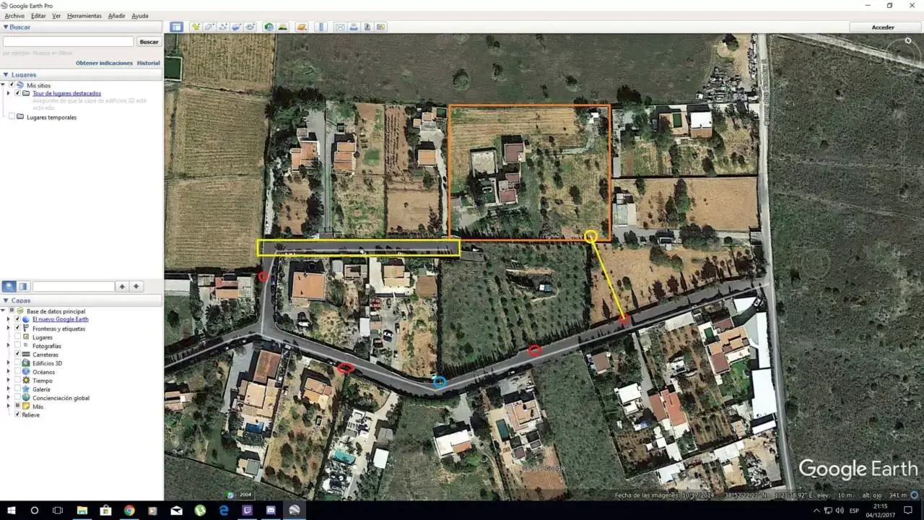The height and width of the screenshot is (520, 924).
Task: Collapse the Capas panel header triangle
Action: click(6, 300)
